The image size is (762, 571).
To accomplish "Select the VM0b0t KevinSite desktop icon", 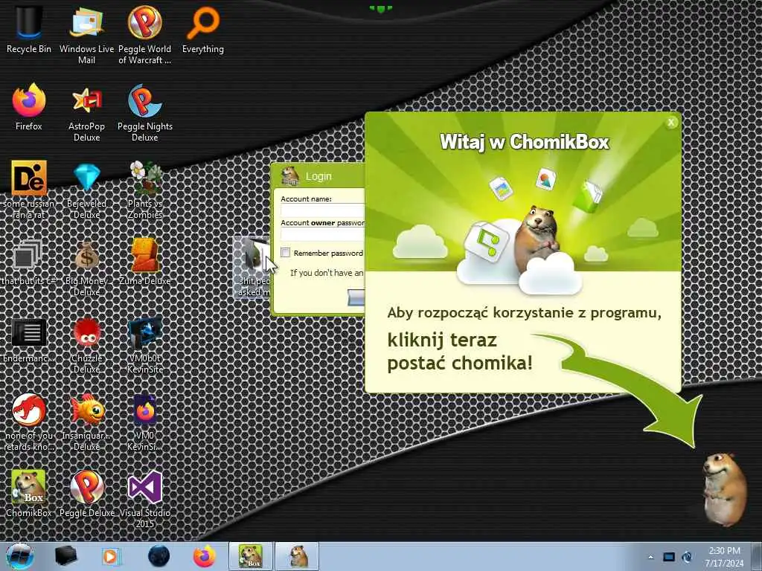I will [x=145, y=345].
